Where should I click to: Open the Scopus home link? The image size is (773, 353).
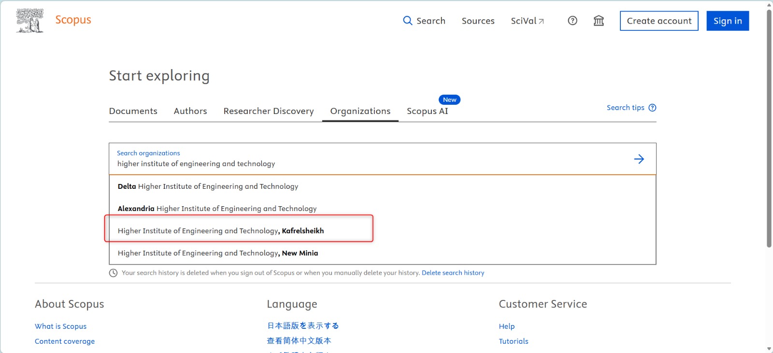73,20
